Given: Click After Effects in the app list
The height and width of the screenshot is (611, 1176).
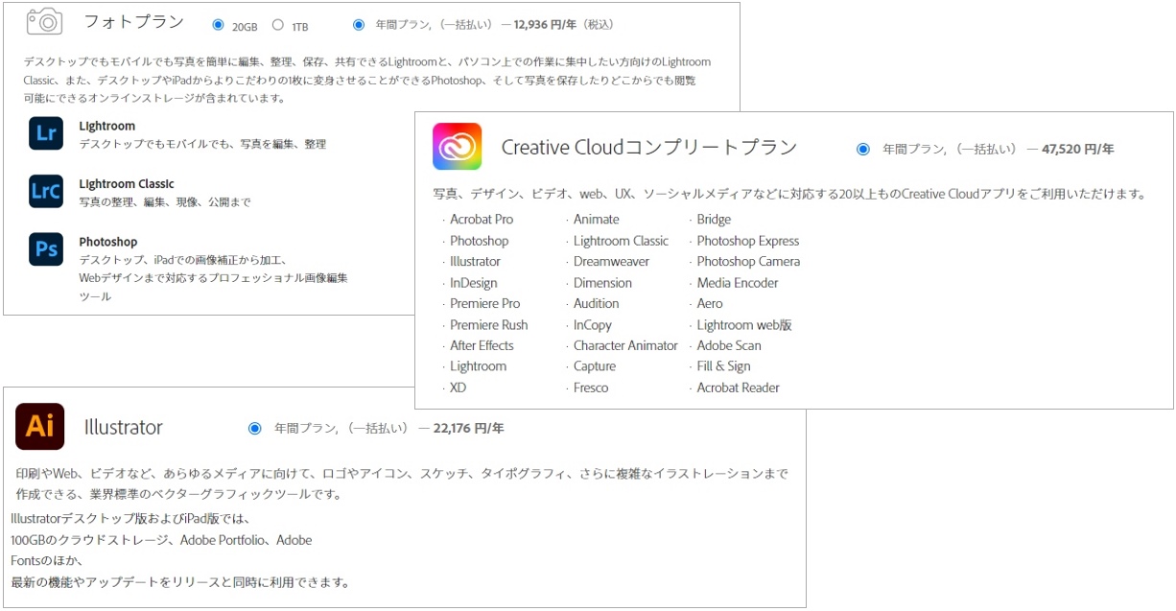Looking at the screenshot, I should (482, 345).
